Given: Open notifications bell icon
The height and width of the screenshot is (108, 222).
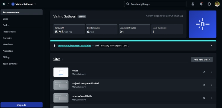Looking at the screenshot, I should point(201,4).
